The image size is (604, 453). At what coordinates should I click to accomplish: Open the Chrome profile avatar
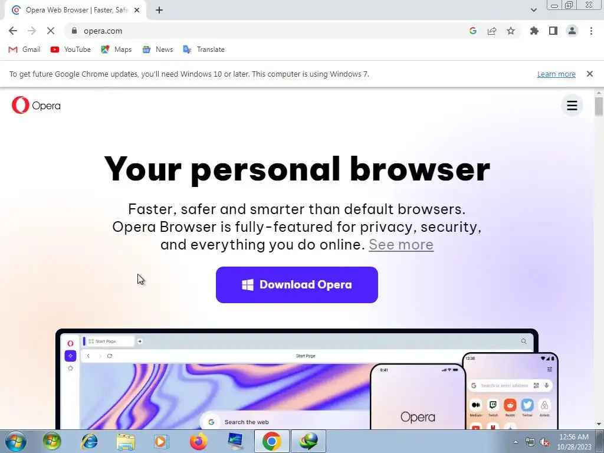tap(572, 31)
